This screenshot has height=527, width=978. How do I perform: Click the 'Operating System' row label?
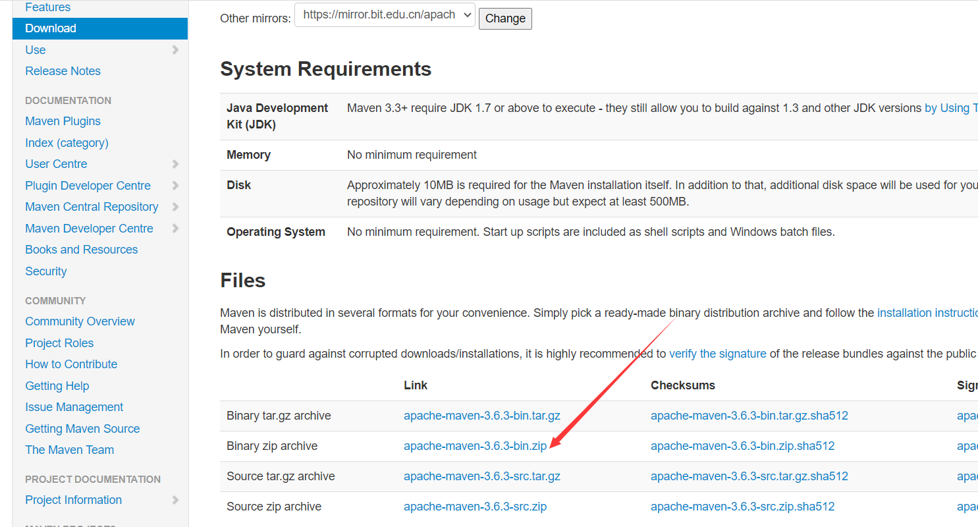click(x=276, y=232)
